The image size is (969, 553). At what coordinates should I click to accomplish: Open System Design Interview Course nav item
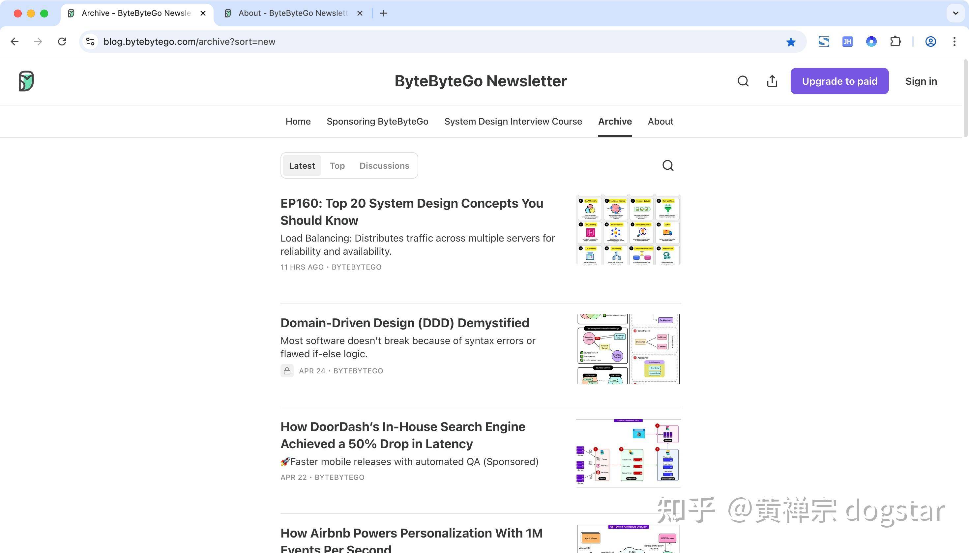[513, 122]
